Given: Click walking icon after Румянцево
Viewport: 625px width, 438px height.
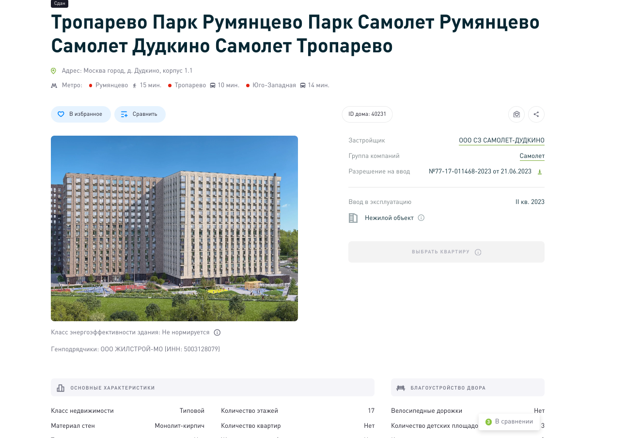Looking at the screenshot, I should [x=134, y=85].
